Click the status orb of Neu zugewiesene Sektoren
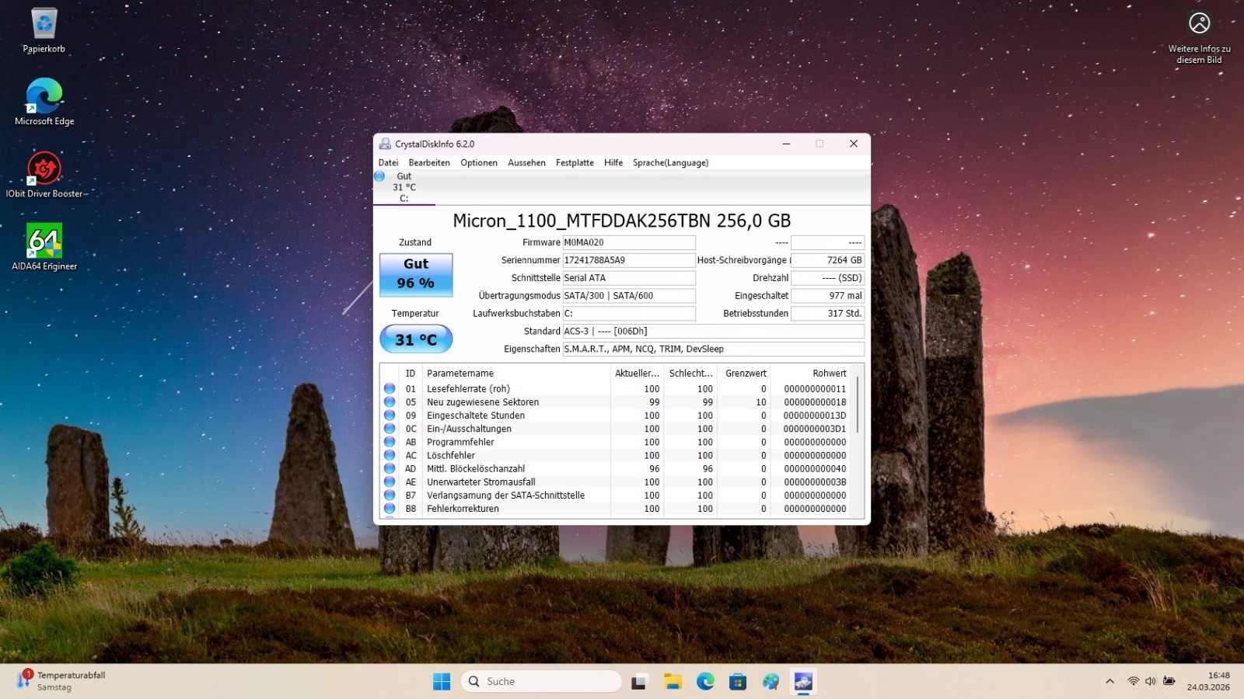1244x699 pixels. coord(390,402)
